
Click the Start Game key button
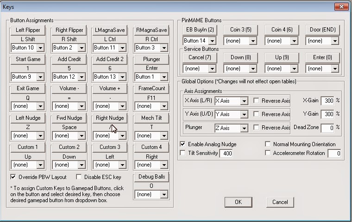(28, 59)
